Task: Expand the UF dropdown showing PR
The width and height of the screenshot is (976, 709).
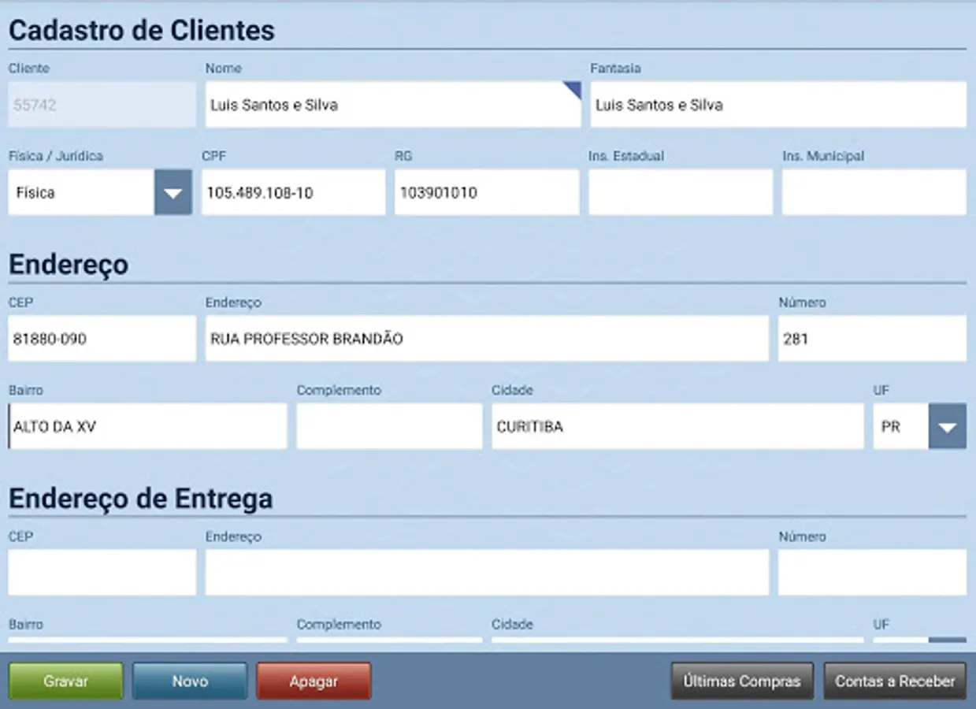Action: point(948,427)
